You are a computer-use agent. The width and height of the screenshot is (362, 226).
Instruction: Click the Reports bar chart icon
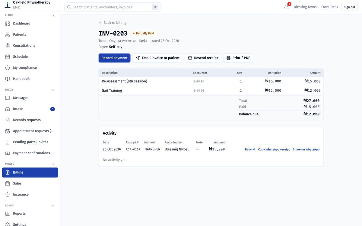[8, 214]
